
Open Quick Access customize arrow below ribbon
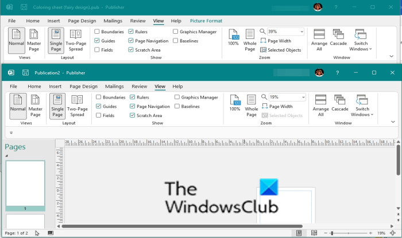pyautogui.click(x=11, y=132)
